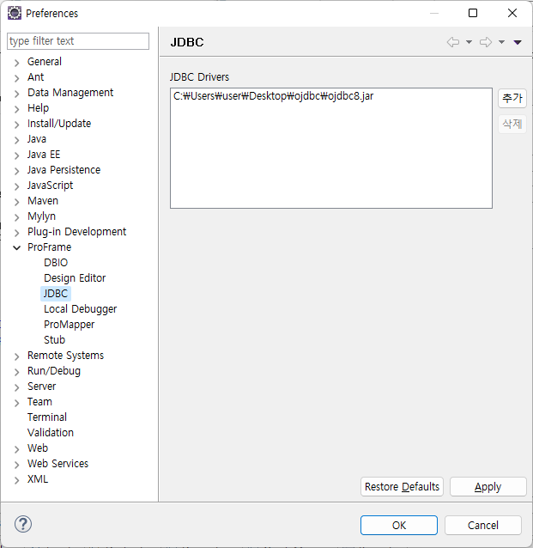Expand the Team node

tap(16, 403)
